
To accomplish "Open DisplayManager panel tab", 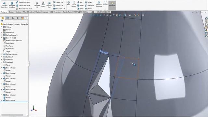I will [22, 18].
